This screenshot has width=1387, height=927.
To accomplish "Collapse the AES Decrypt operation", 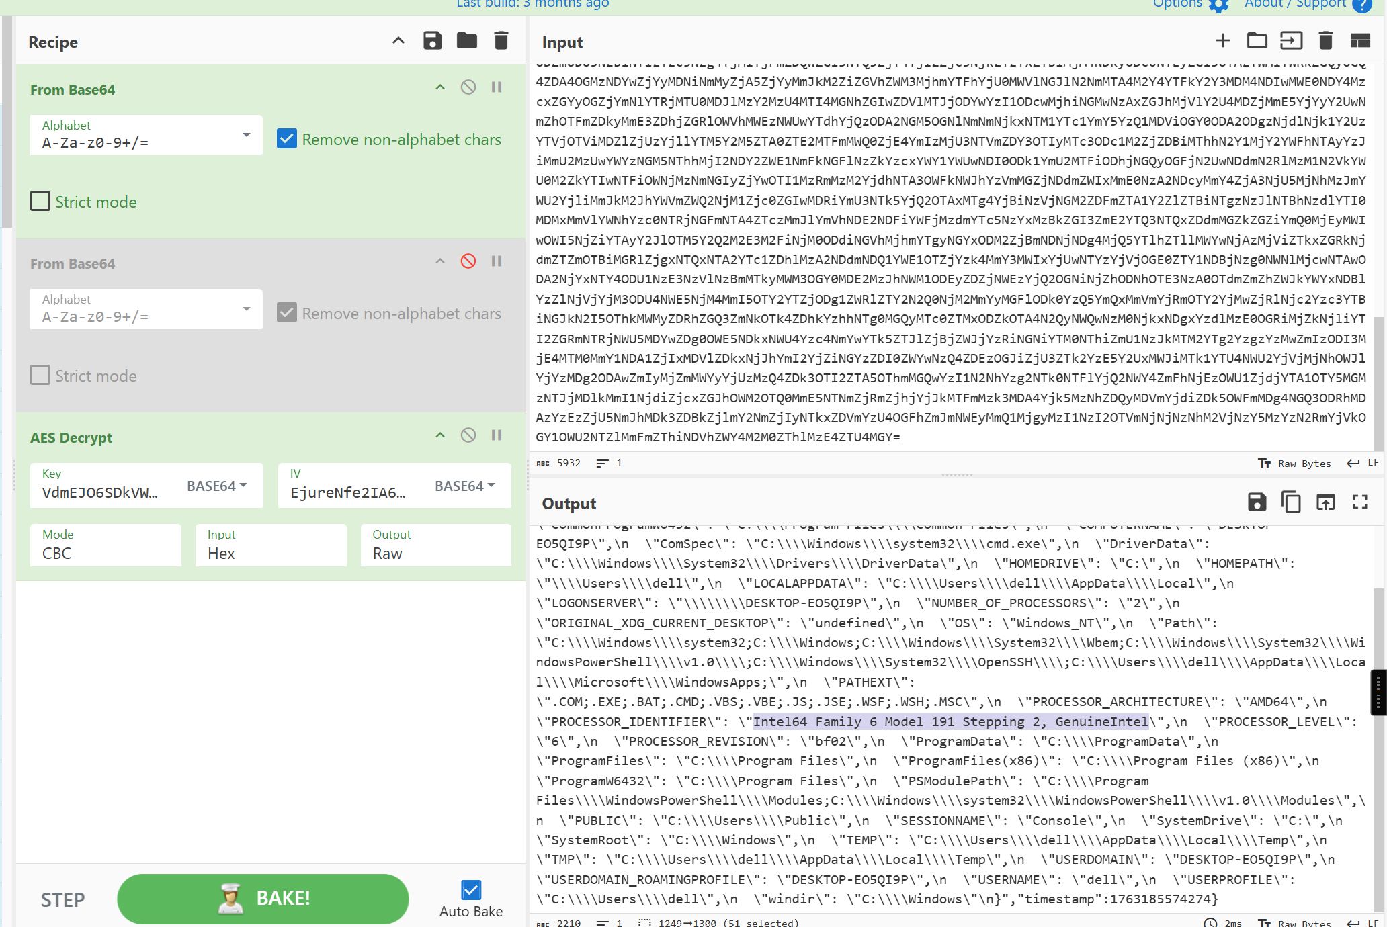I will 440,435.
